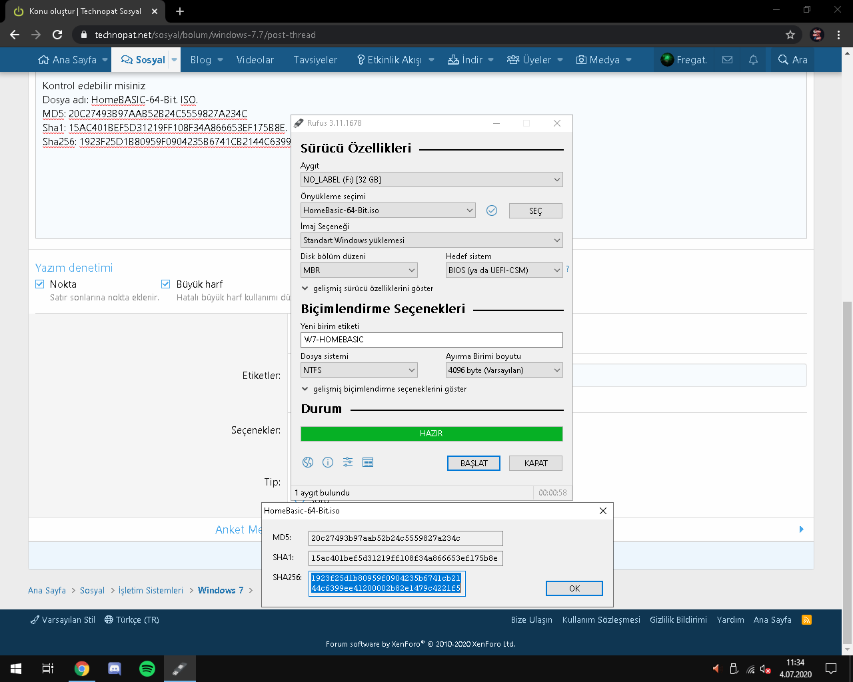
Task: Open Rufus language selection globe icon
Action: pos(308,462)
